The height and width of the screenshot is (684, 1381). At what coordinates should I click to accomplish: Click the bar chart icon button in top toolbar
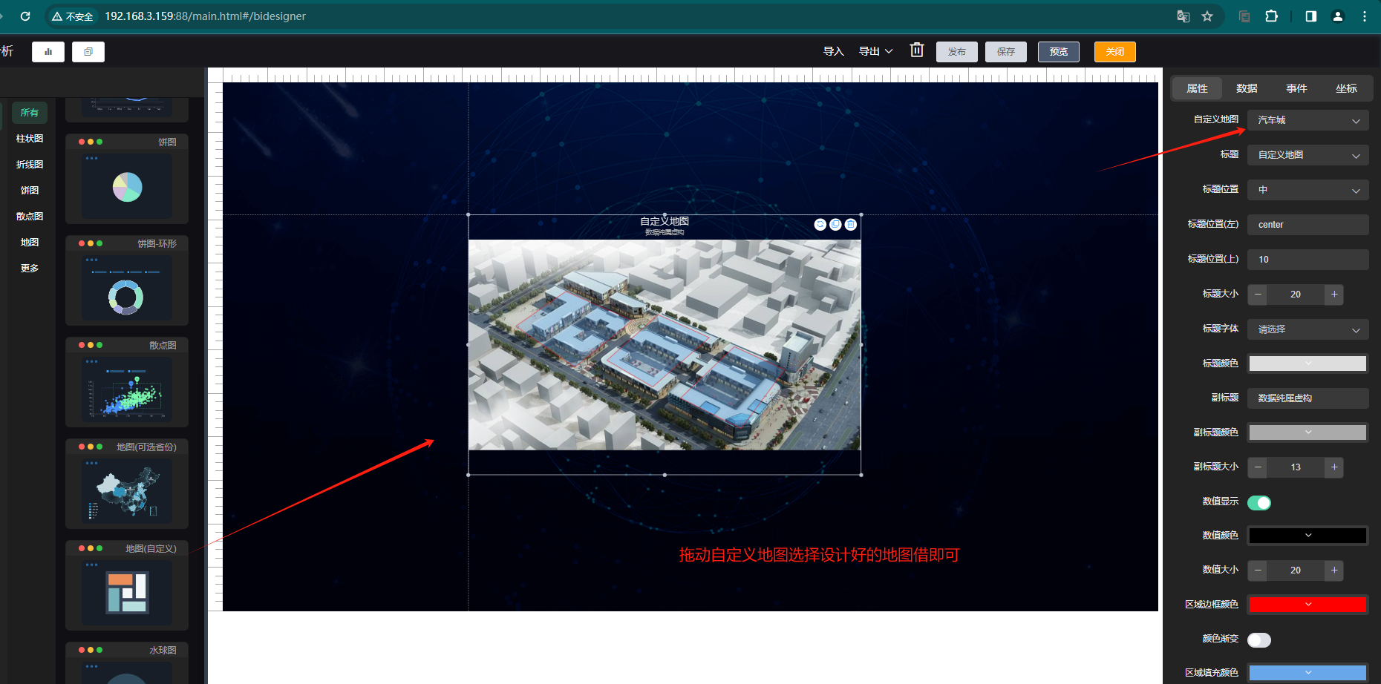click(x=48, y=52)
